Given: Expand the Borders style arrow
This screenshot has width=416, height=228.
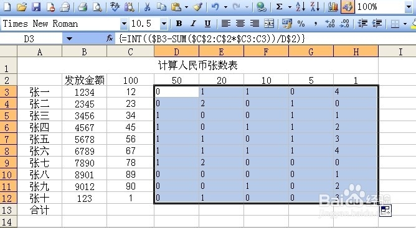Looking at the screenshot, I should click(x=405, y=24).
